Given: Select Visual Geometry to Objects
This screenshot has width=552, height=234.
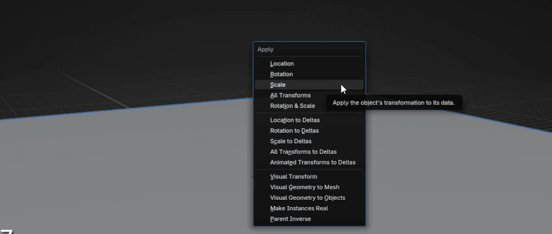Looking at the screenshot, I should point(307,198).
